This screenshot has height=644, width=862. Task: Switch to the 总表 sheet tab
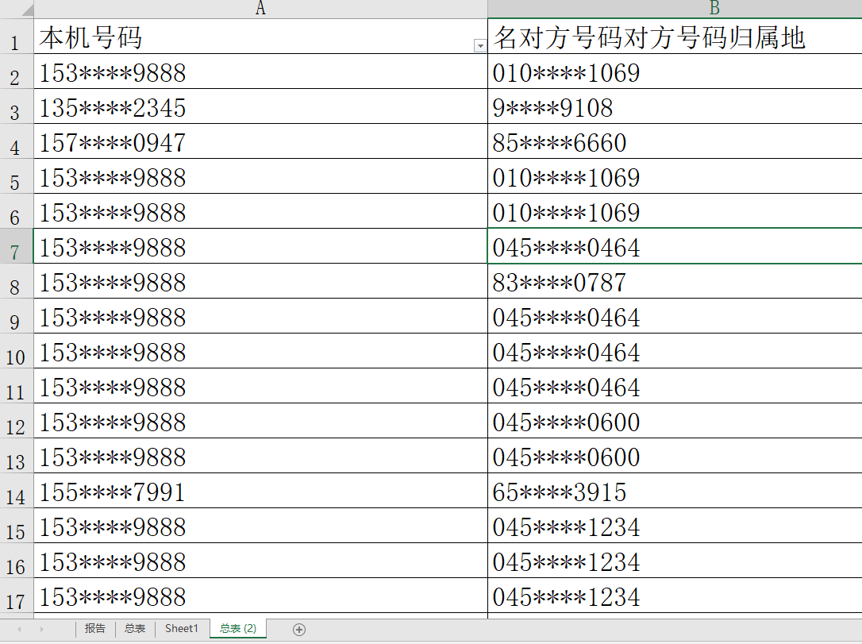(135, 628)
